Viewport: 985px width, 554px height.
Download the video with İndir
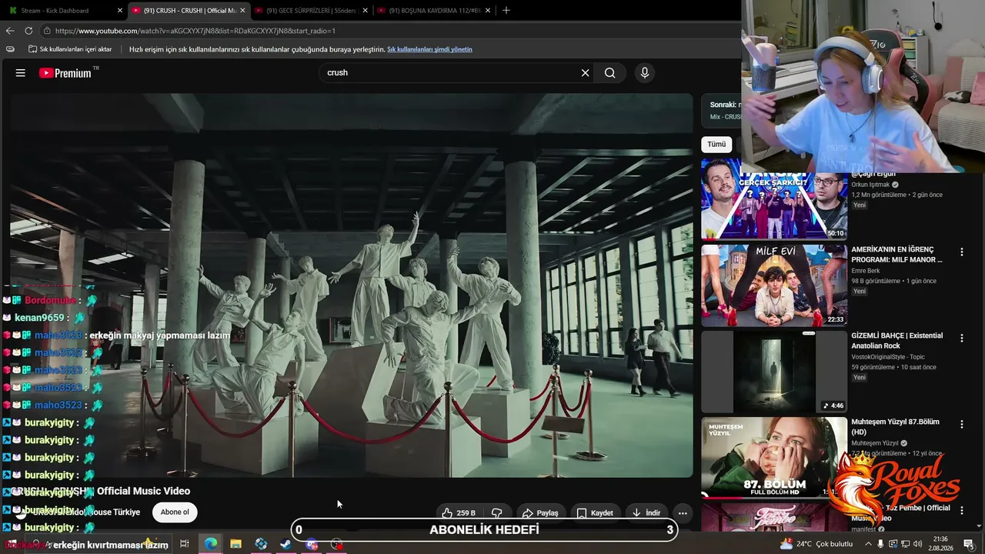point(645,513)
